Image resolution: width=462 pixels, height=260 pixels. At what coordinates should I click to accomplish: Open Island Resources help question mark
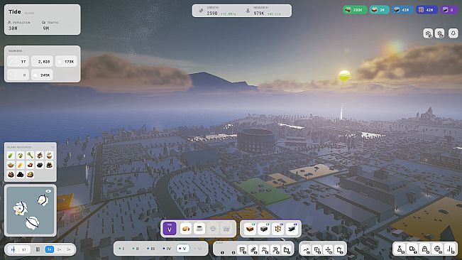[53, 147]
